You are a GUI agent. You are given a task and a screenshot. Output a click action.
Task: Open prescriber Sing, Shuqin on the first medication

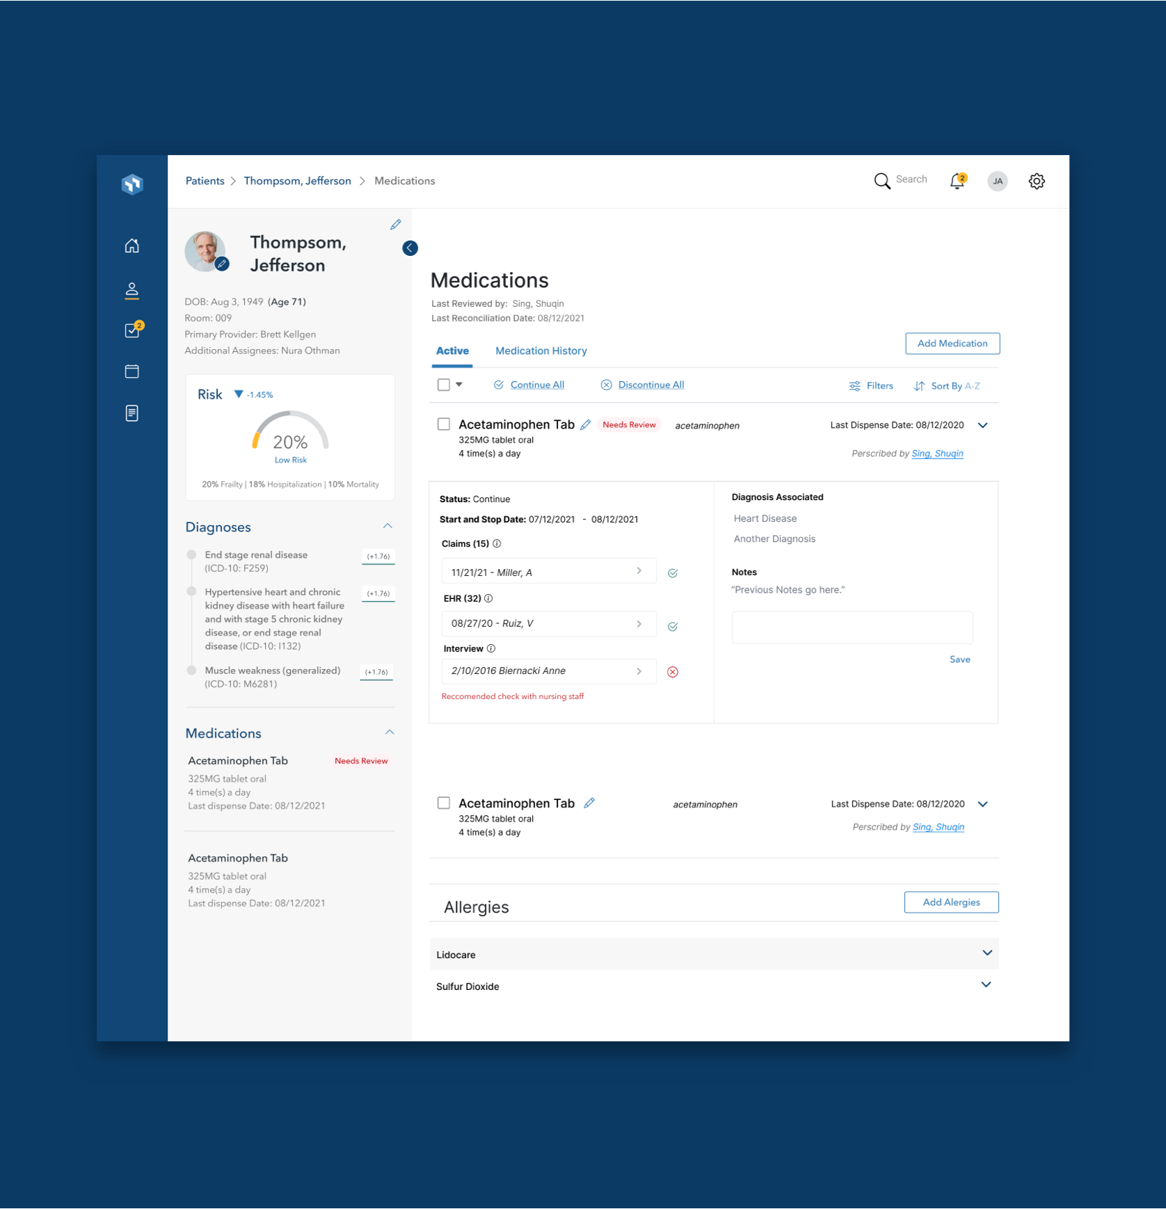[x=937, y=454]
